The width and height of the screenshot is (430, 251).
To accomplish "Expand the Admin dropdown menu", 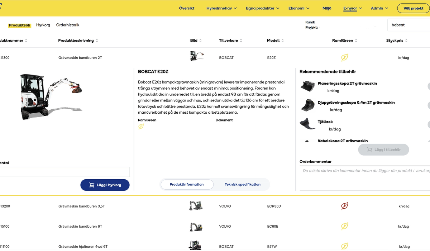I will 379,8.
